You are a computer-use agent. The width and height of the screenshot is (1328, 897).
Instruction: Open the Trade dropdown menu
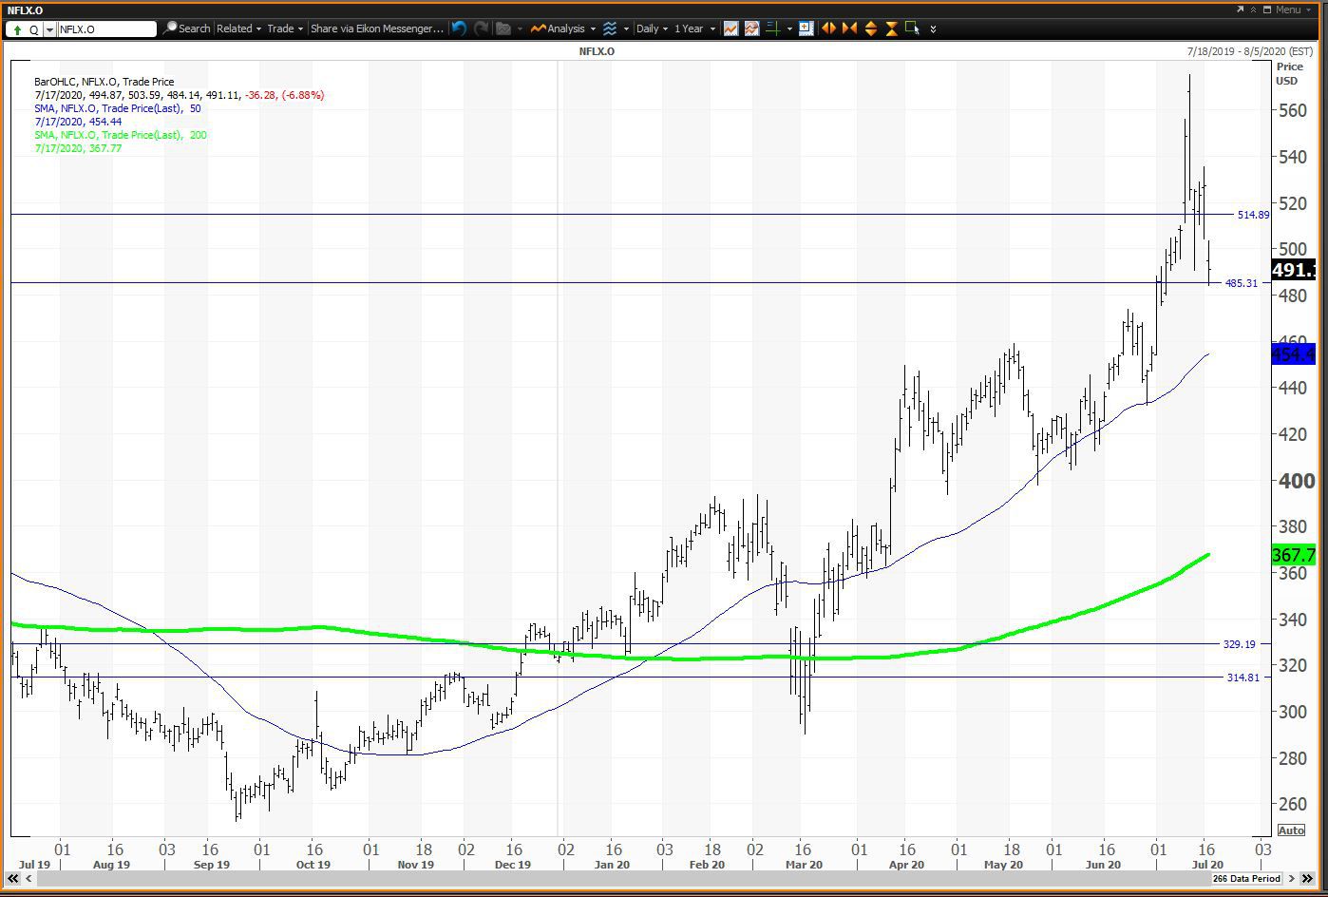[285, 29]
